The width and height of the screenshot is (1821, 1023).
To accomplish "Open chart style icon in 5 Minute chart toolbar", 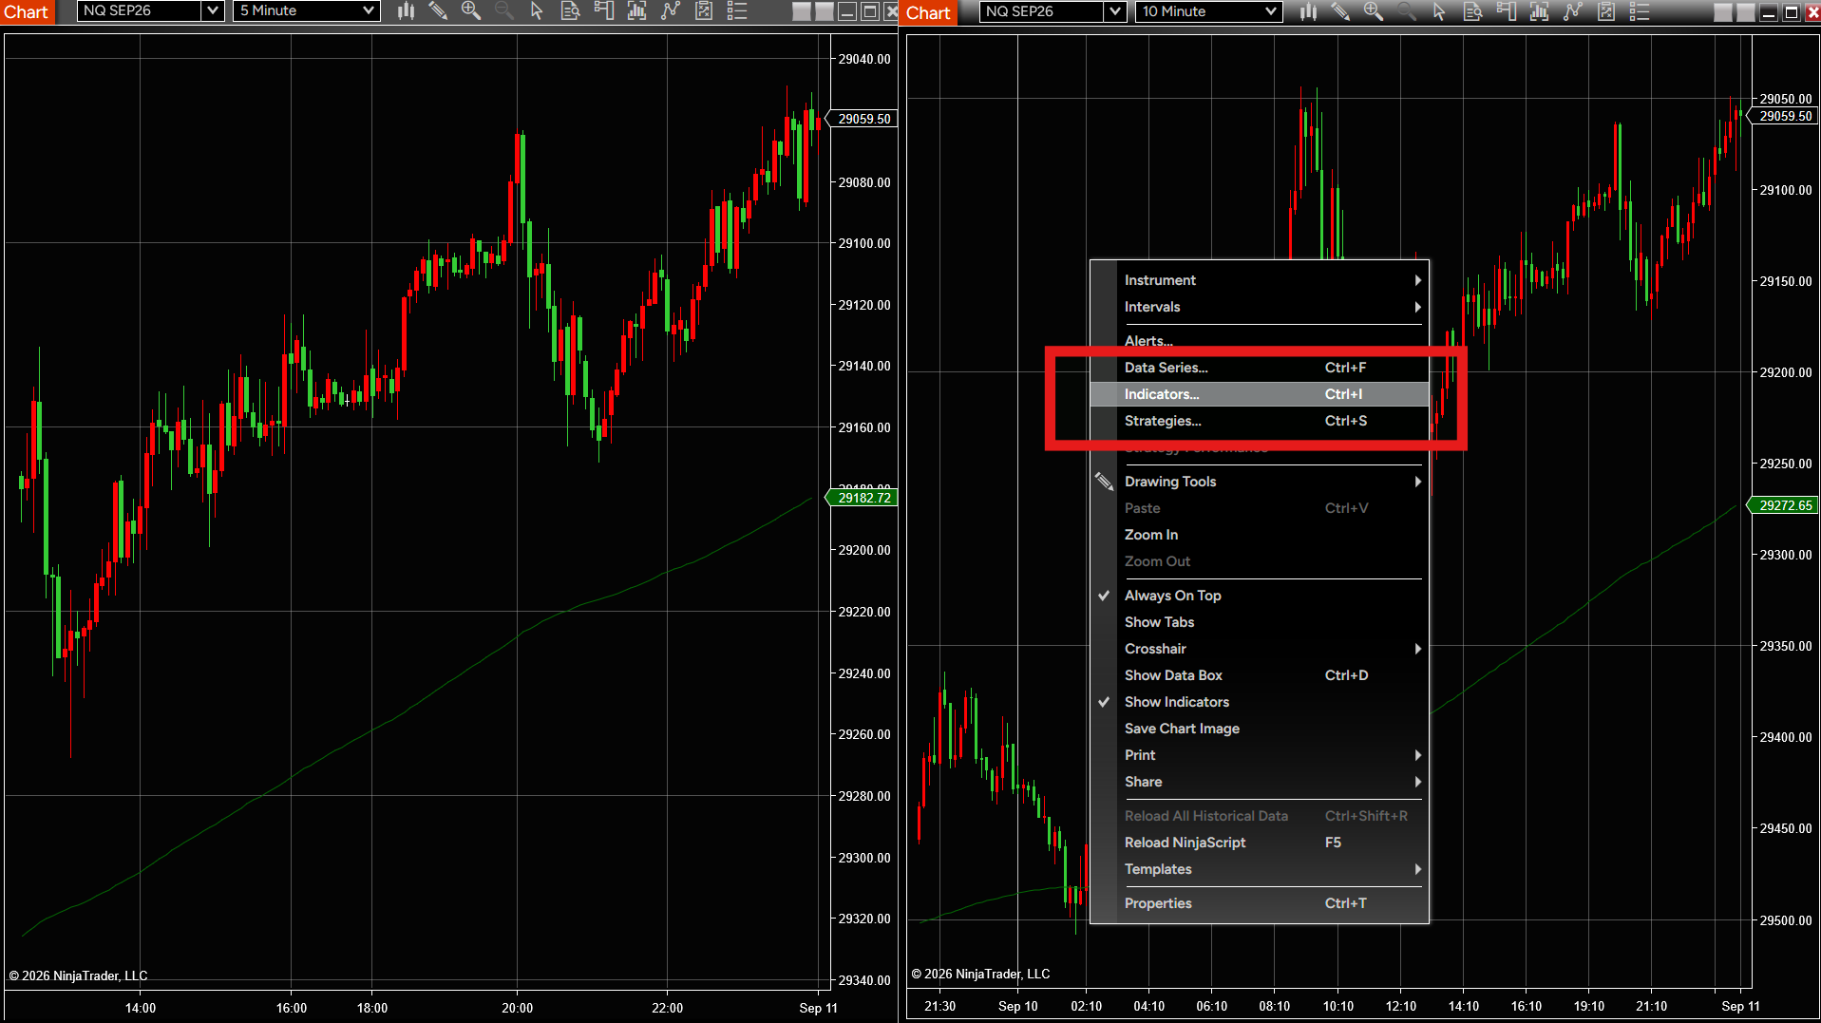I will pyautogui.click(x=406, y=11).
